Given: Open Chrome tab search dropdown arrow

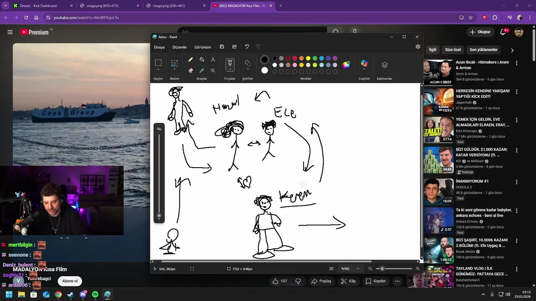Looking at the screenshot, I should click(5, 5).
